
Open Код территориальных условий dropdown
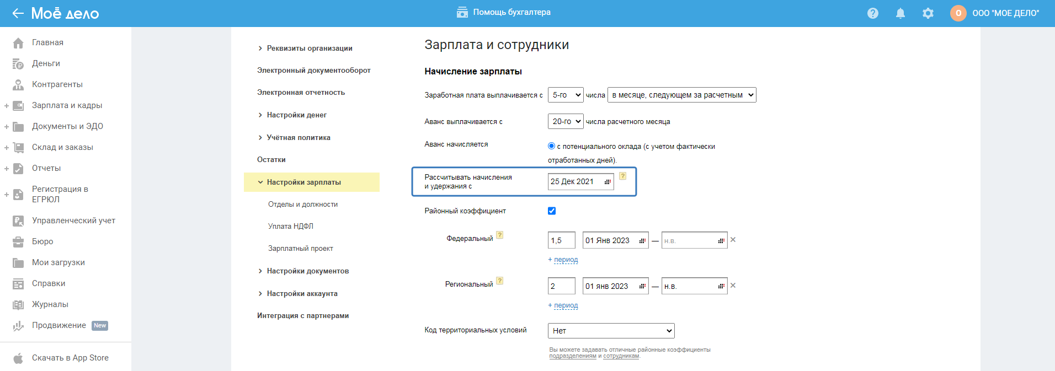pyautogui.click(x=611, y=331)
